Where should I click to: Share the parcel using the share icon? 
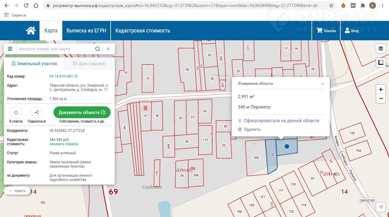[37, 112]
